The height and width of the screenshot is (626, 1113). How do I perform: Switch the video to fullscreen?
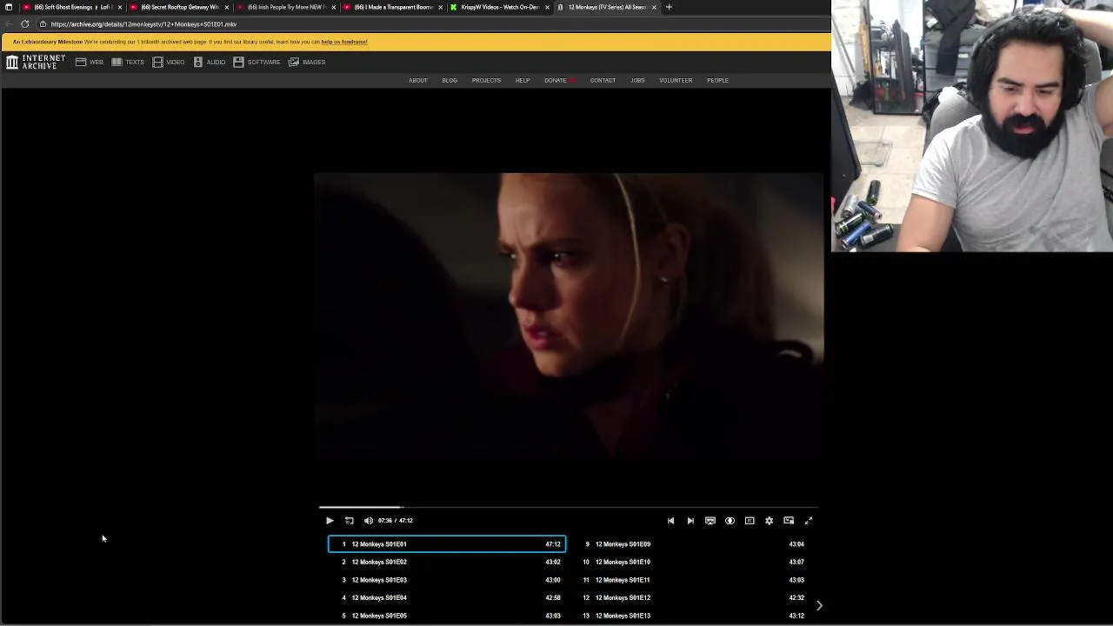(809, 521)
